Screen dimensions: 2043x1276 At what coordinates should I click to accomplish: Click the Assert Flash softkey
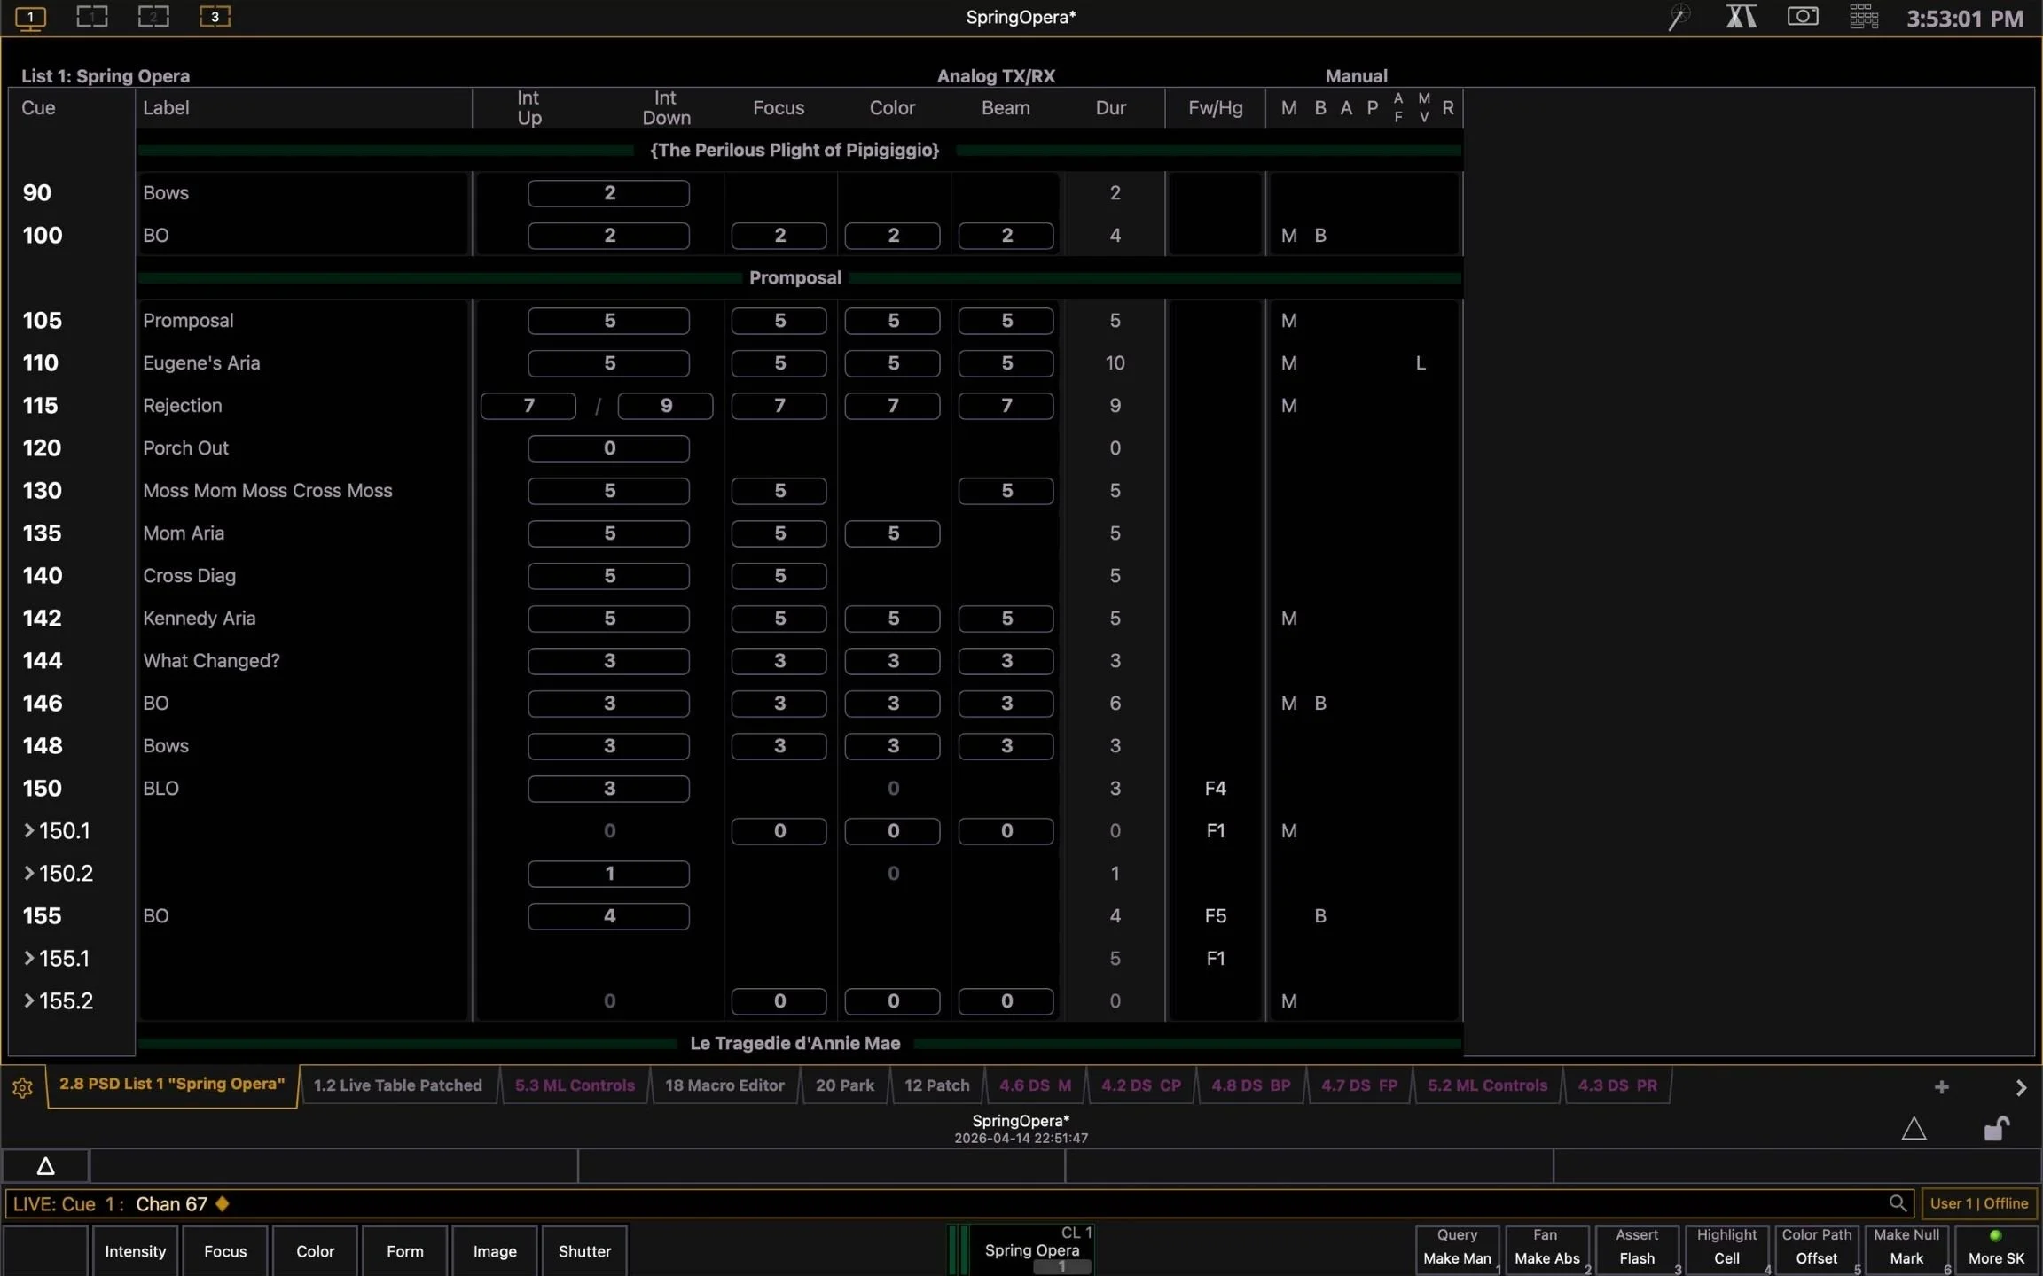[1637, 1249]
